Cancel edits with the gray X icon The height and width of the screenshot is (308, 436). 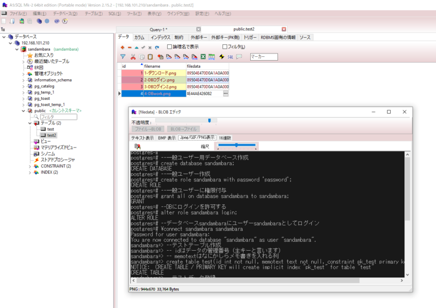[150, 48]
